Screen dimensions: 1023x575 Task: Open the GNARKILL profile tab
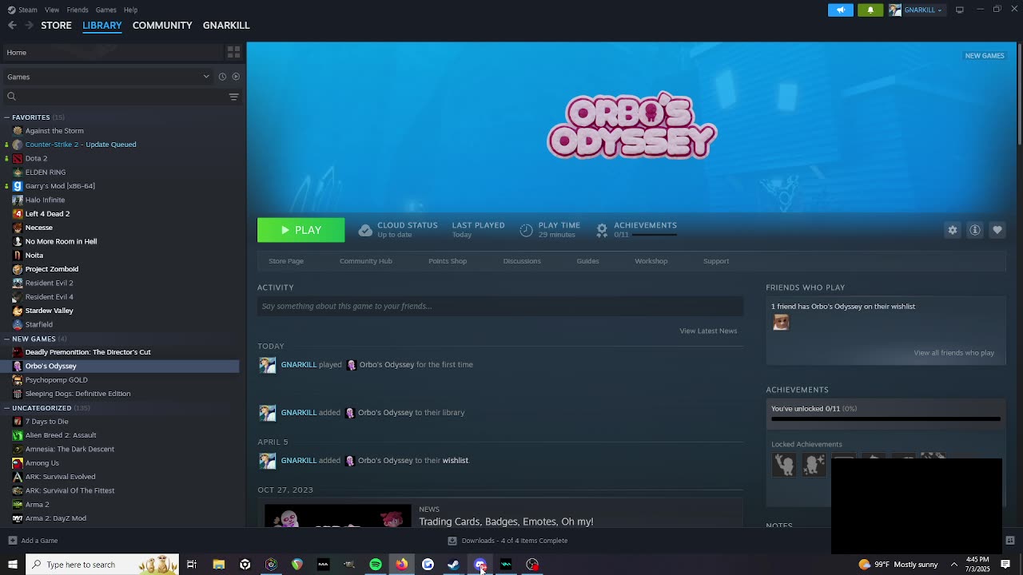coord(226,26)
